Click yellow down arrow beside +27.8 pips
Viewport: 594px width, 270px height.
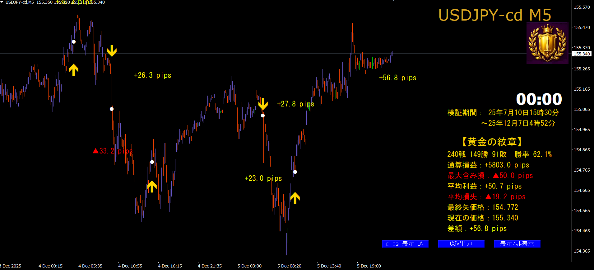(263, 104)
